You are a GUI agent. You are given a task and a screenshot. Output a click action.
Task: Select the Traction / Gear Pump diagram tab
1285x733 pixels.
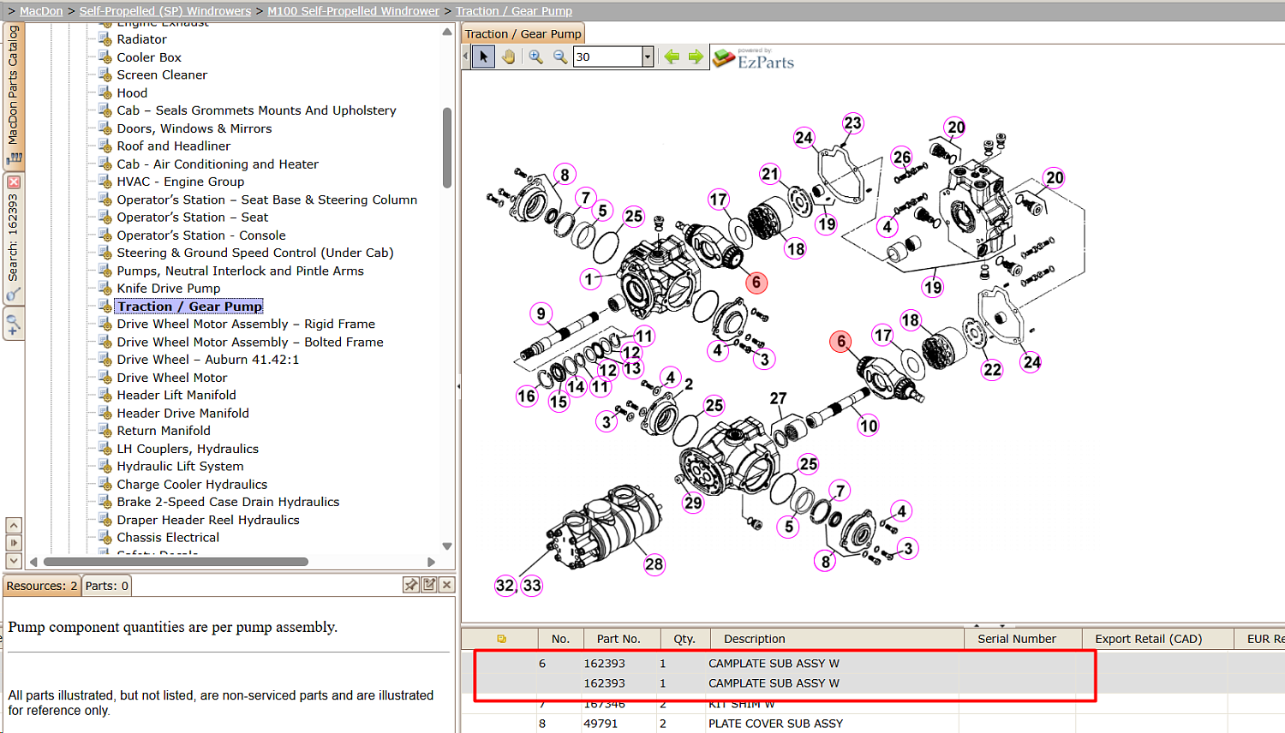523,33
